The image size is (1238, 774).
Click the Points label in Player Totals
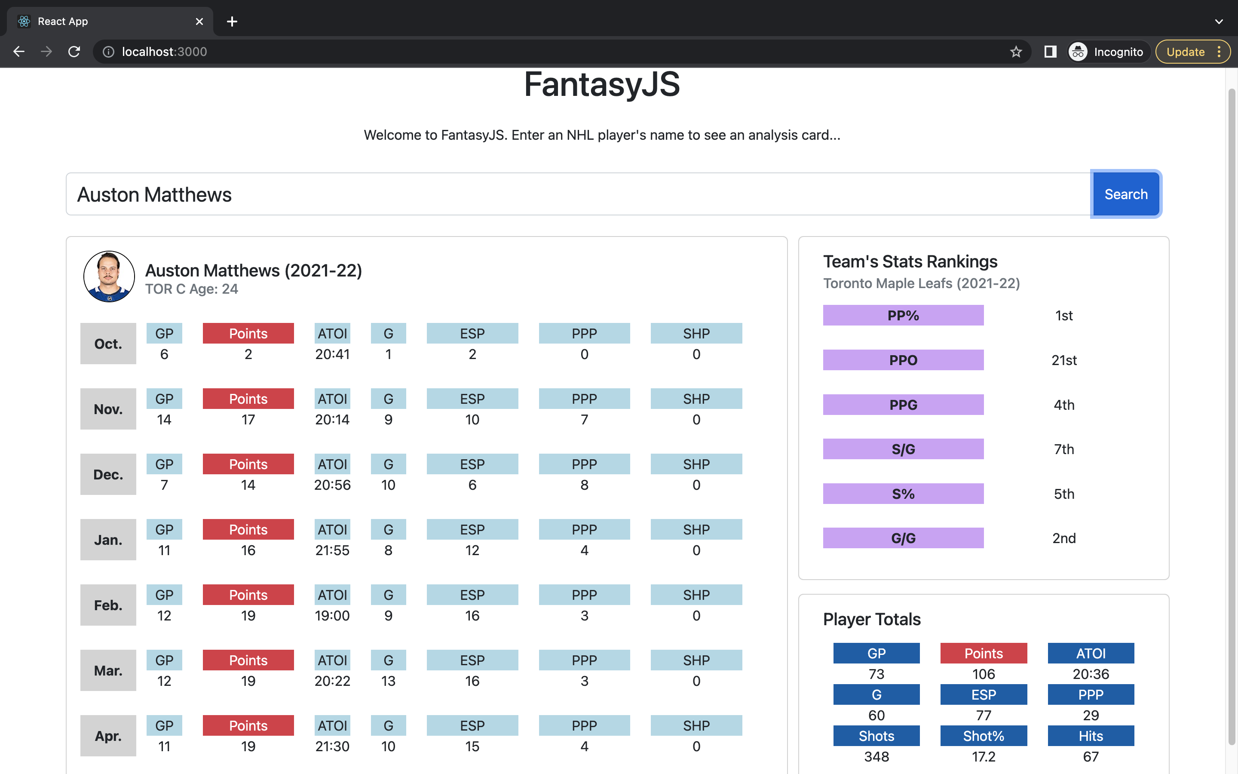point(983,653)
